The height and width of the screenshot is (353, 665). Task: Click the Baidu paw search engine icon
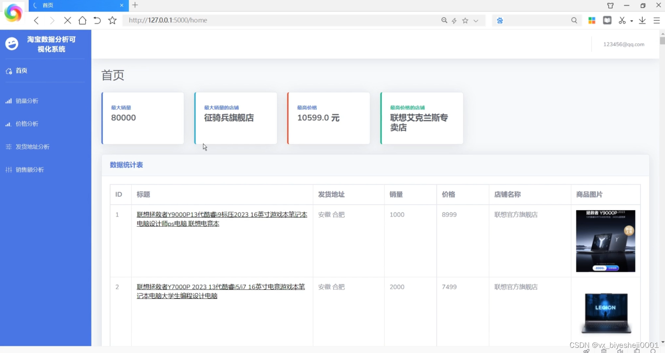pyautogui.click(x=500, y=20)
